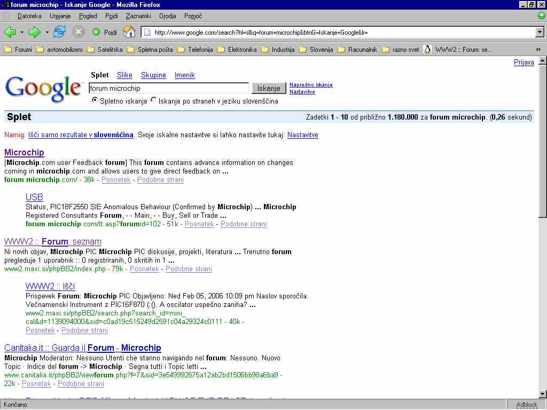547x410 pixels.
Task: Click the page icon in address bar
Action: click(147, 33)
